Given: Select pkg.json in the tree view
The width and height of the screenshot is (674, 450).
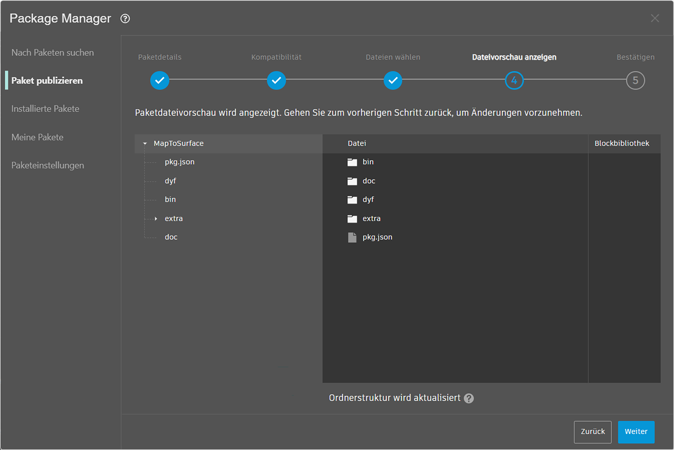Looking at the screenshot, I should 179,162.
